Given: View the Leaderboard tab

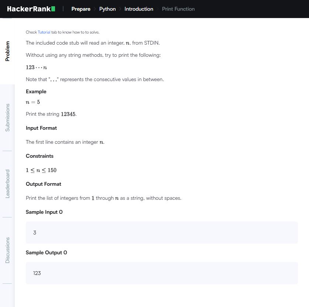Looking at the screenshot, I should [7, 184].
